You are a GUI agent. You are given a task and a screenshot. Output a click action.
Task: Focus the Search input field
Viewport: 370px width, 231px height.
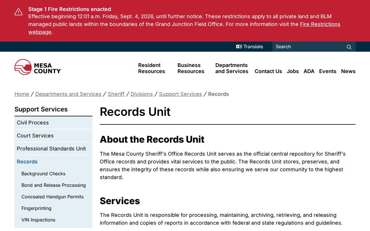coord(309,47)
